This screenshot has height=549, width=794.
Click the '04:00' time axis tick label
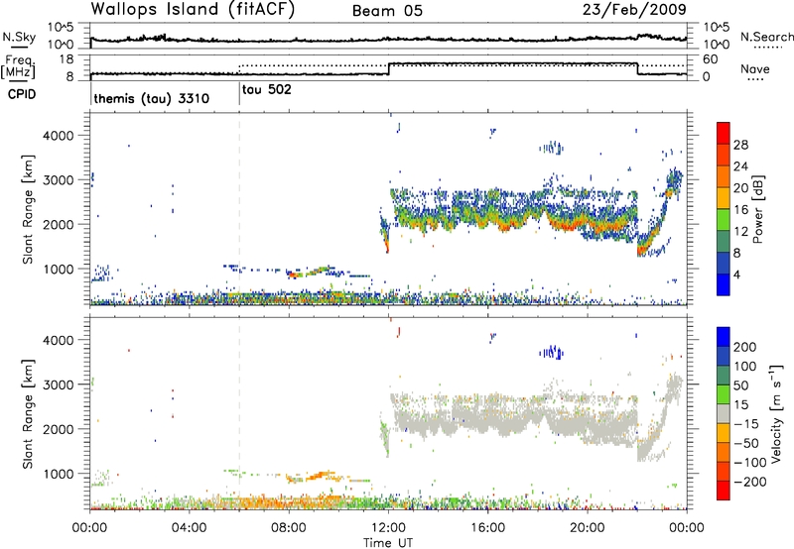(x=190, y=528)
